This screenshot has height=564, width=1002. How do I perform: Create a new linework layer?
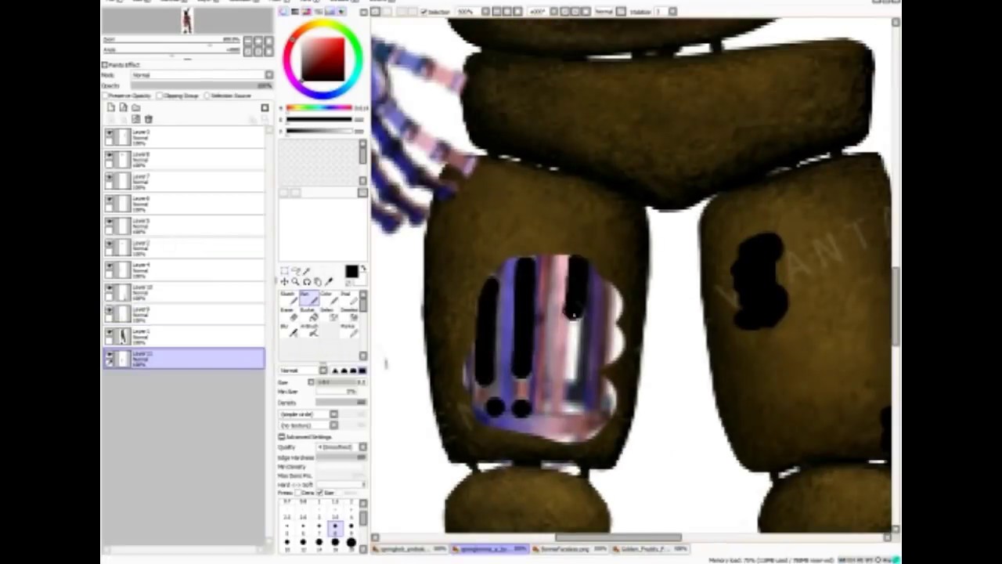(x=123, y=107)
